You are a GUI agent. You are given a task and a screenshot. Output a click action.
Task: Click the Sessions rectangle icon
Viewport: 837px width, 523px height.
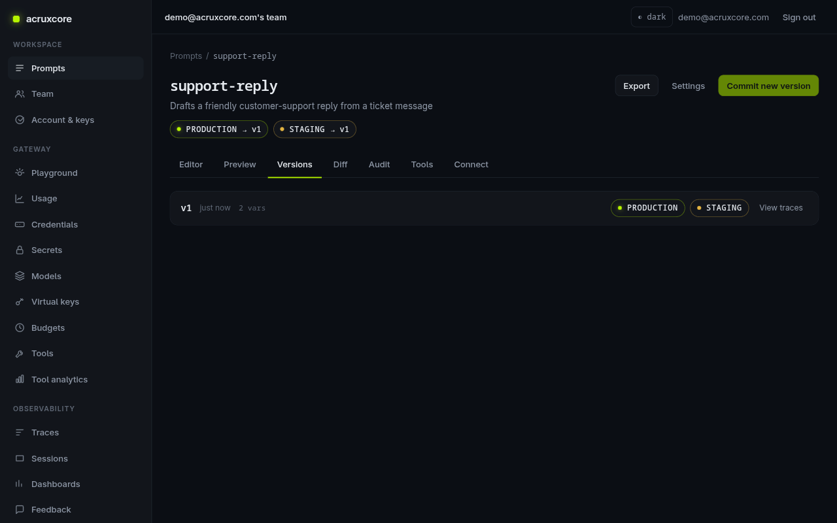tap(20, 458)
